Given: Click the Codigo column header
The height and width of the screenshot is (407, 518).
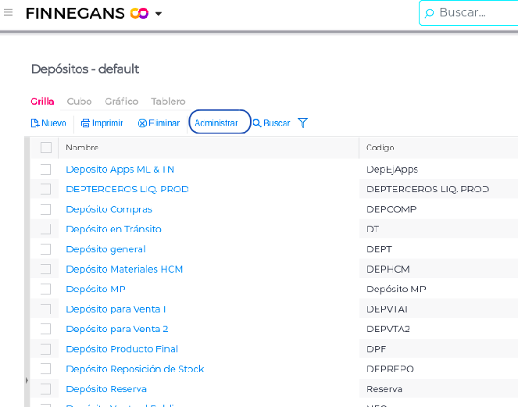Looking at the screenshot, I should 380,148.
